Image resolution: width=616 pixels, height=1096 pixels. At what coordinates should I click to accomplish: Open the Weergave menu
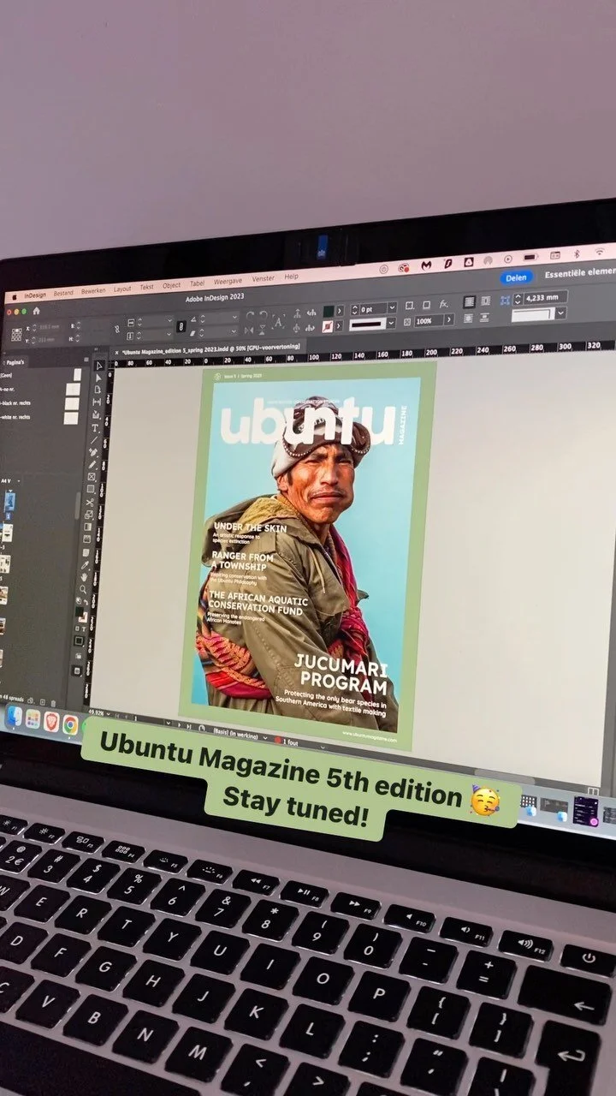[x=228, y=281]
